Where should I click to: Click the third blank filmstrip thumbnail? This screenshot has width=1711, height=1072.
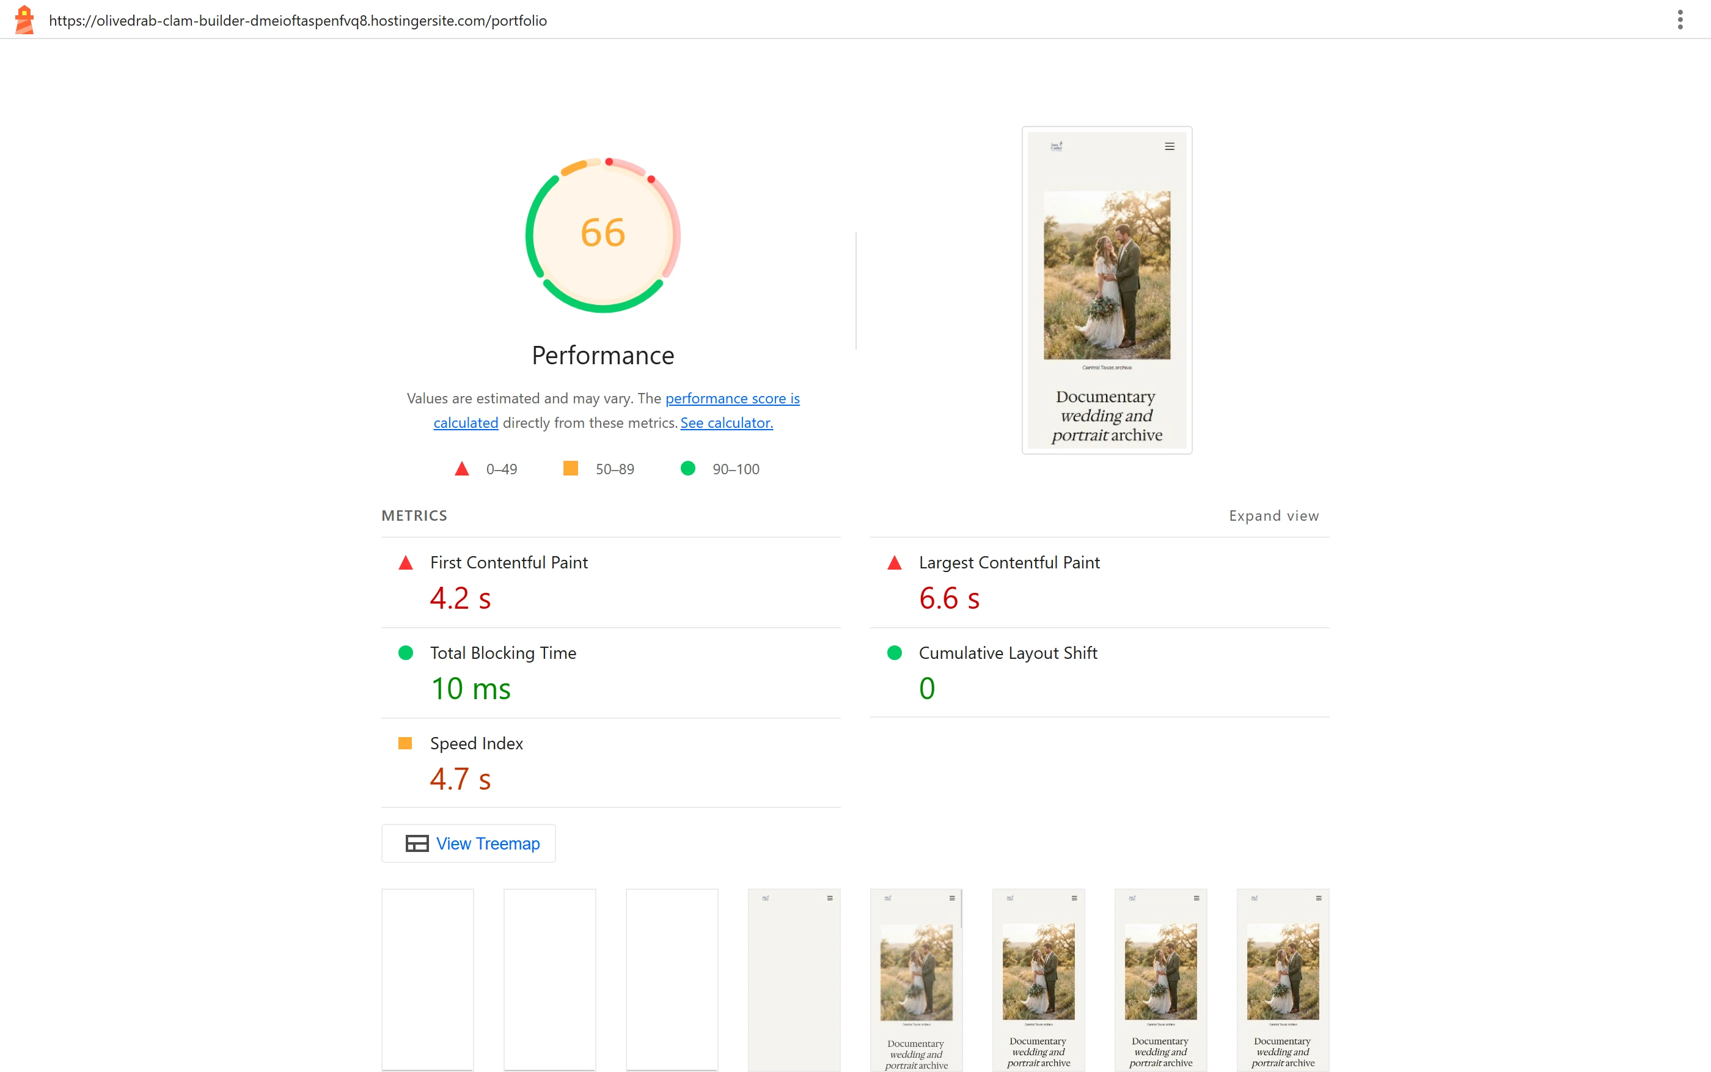tap(672, 980)
